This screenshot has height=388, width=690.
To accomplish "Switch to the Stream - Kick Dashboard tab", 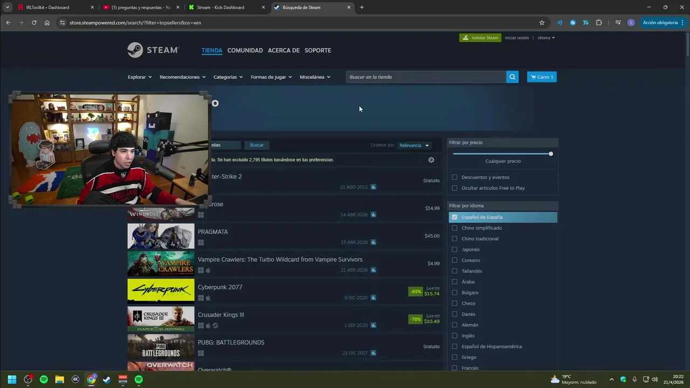I will [226, 8].
